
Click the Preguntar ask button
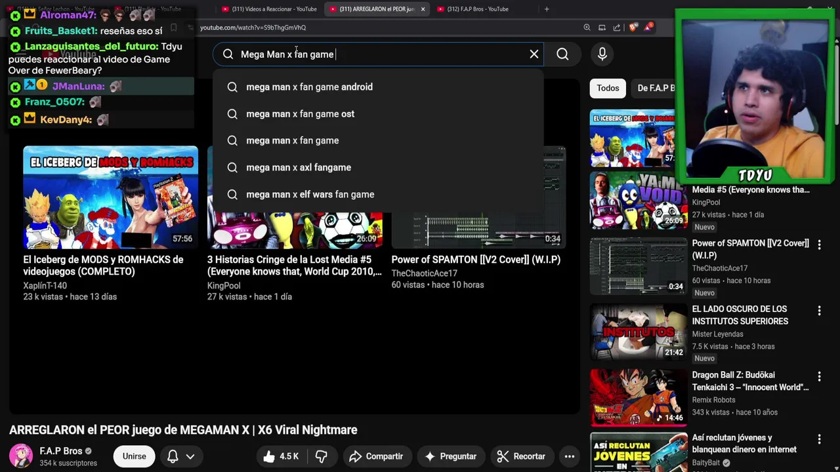[451, 456]
